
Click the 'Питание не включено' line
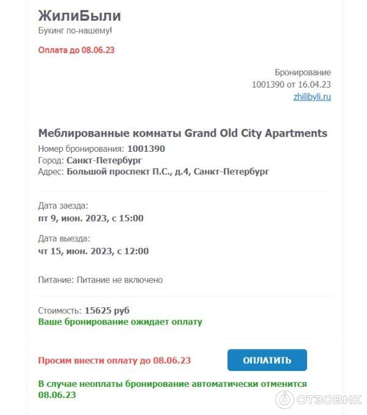click(100, 280)
